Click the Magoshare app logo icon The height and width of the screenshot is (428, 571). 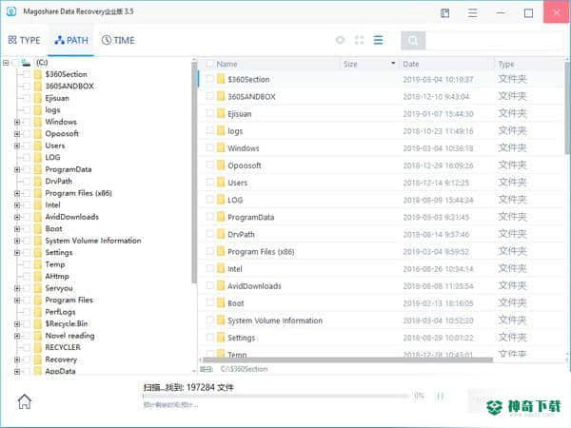pyautogui.click(x=11, y=11)
